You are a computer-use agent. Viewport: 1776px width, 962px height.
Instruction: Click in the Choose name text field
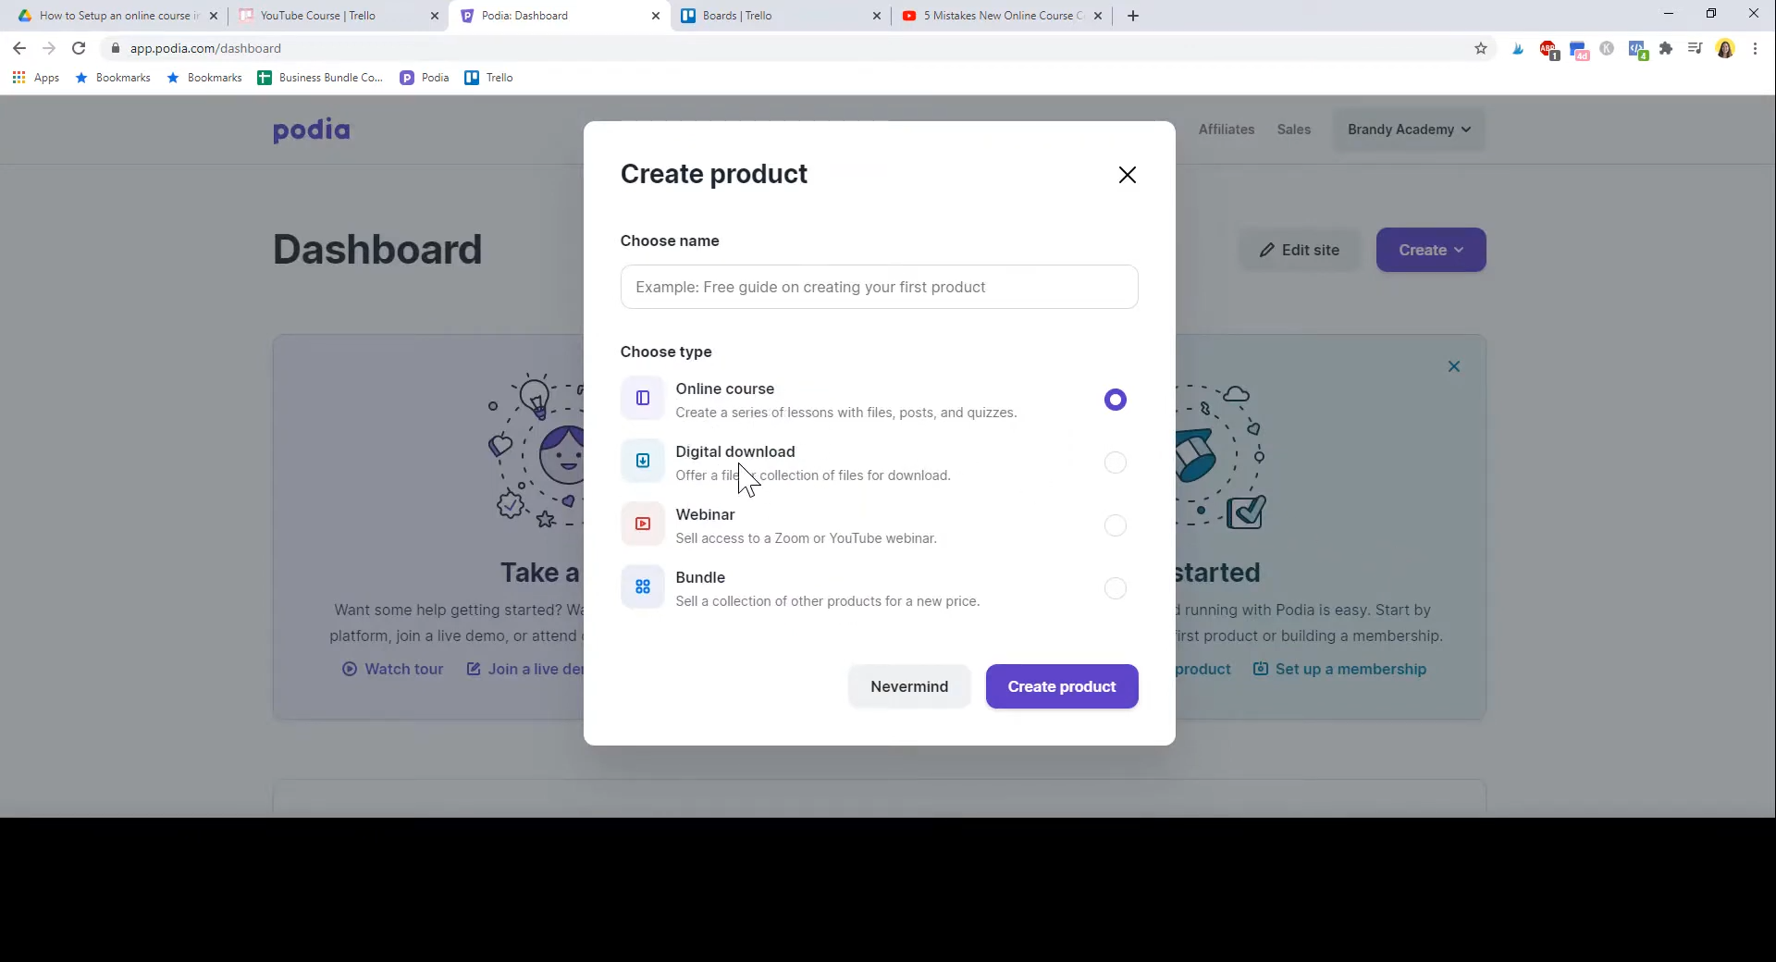pyautogui.click(x=880, y=287)
